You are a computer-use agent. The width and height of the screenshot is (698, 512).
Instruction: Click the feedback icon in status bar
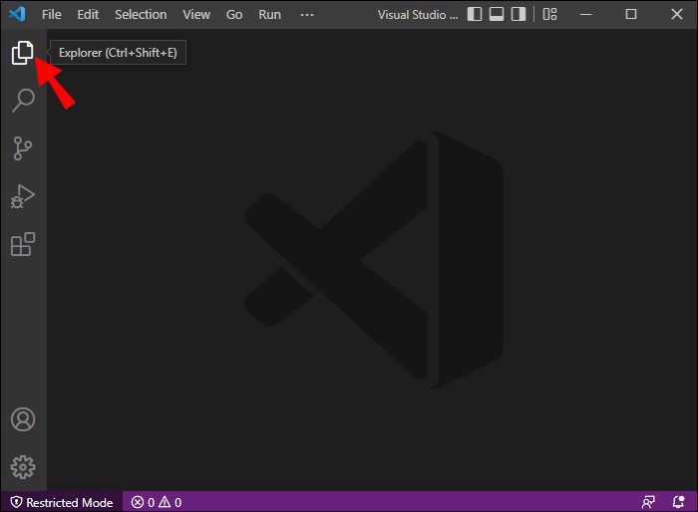649,502
